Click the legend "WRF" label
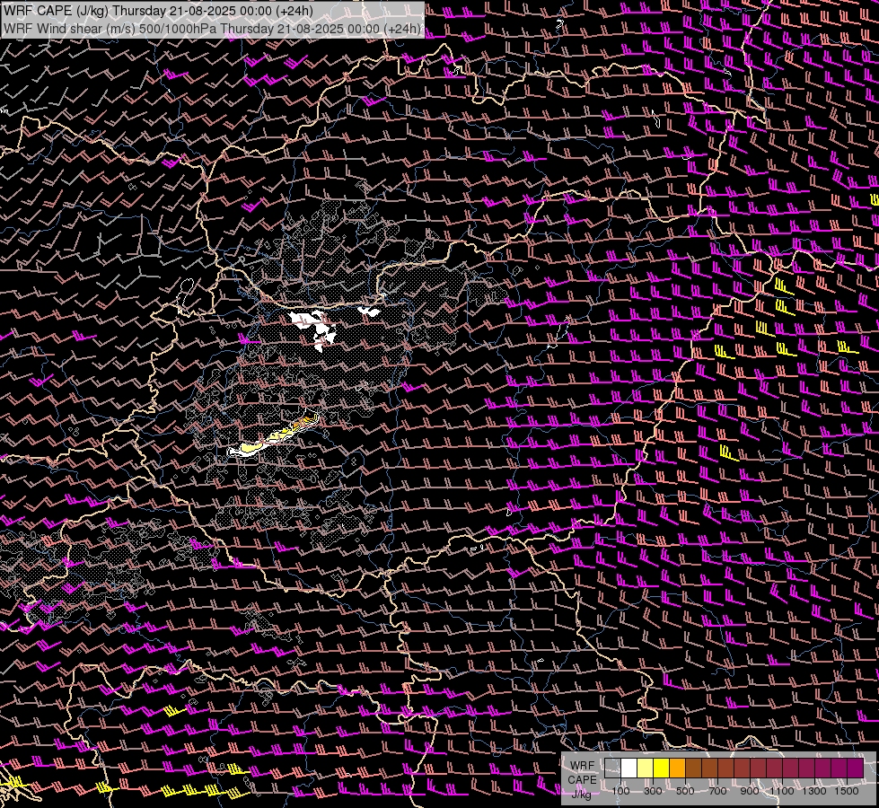 click(582, 766)
